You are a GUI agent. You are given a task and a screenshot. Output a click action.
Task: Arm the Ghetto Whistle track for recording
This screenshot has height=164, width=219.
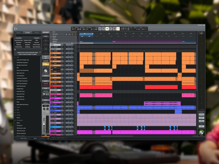tap(62, 94)
